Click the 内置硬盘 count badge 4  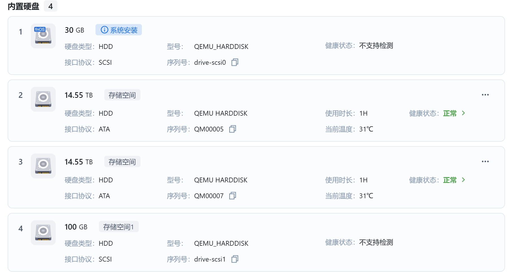(x=51, y=6)
